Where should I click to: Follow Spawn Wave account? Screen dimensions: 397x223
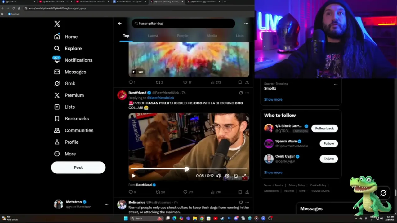[x=328, y=143]
